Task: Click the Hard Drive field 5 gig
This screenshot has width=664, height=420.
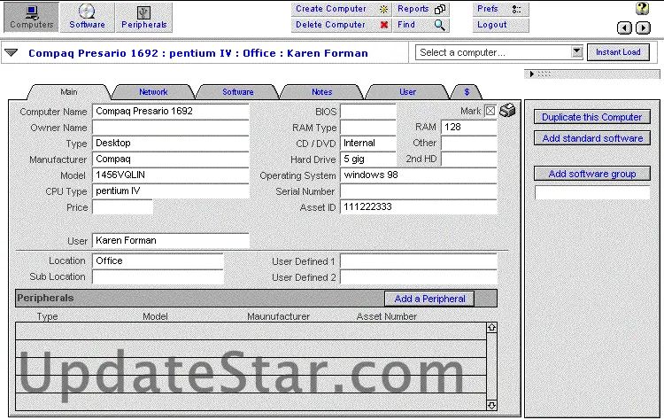Action: (368, 159)
